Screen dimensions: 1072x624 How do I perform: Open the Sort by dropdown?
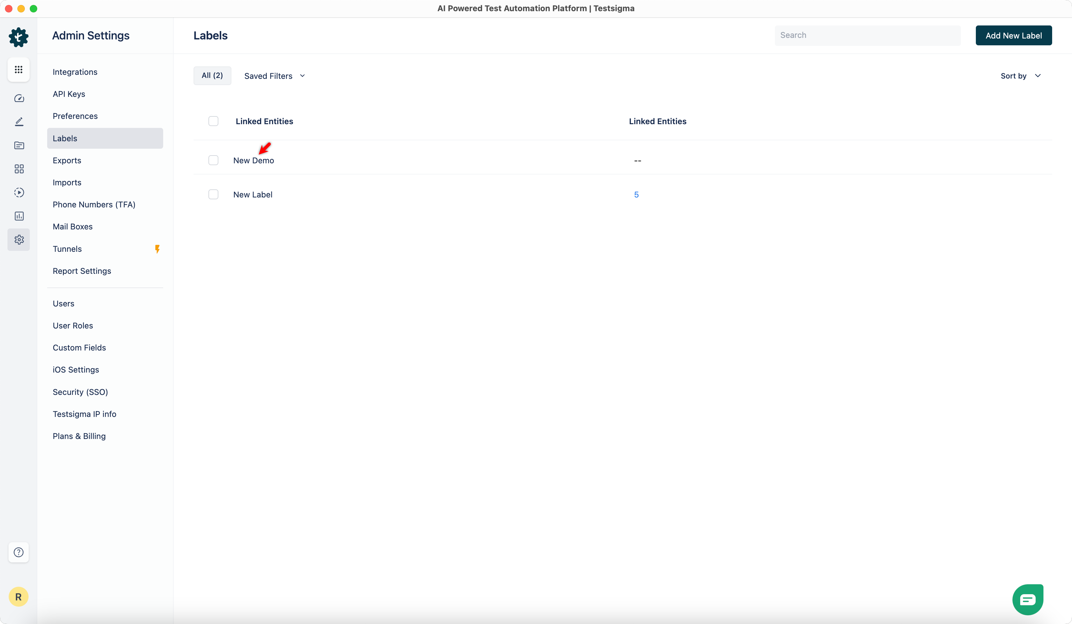click(x=1020, y=76)
